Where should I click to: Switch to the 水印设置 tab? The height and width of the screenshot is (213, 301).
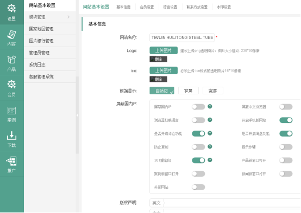point(224,7)
